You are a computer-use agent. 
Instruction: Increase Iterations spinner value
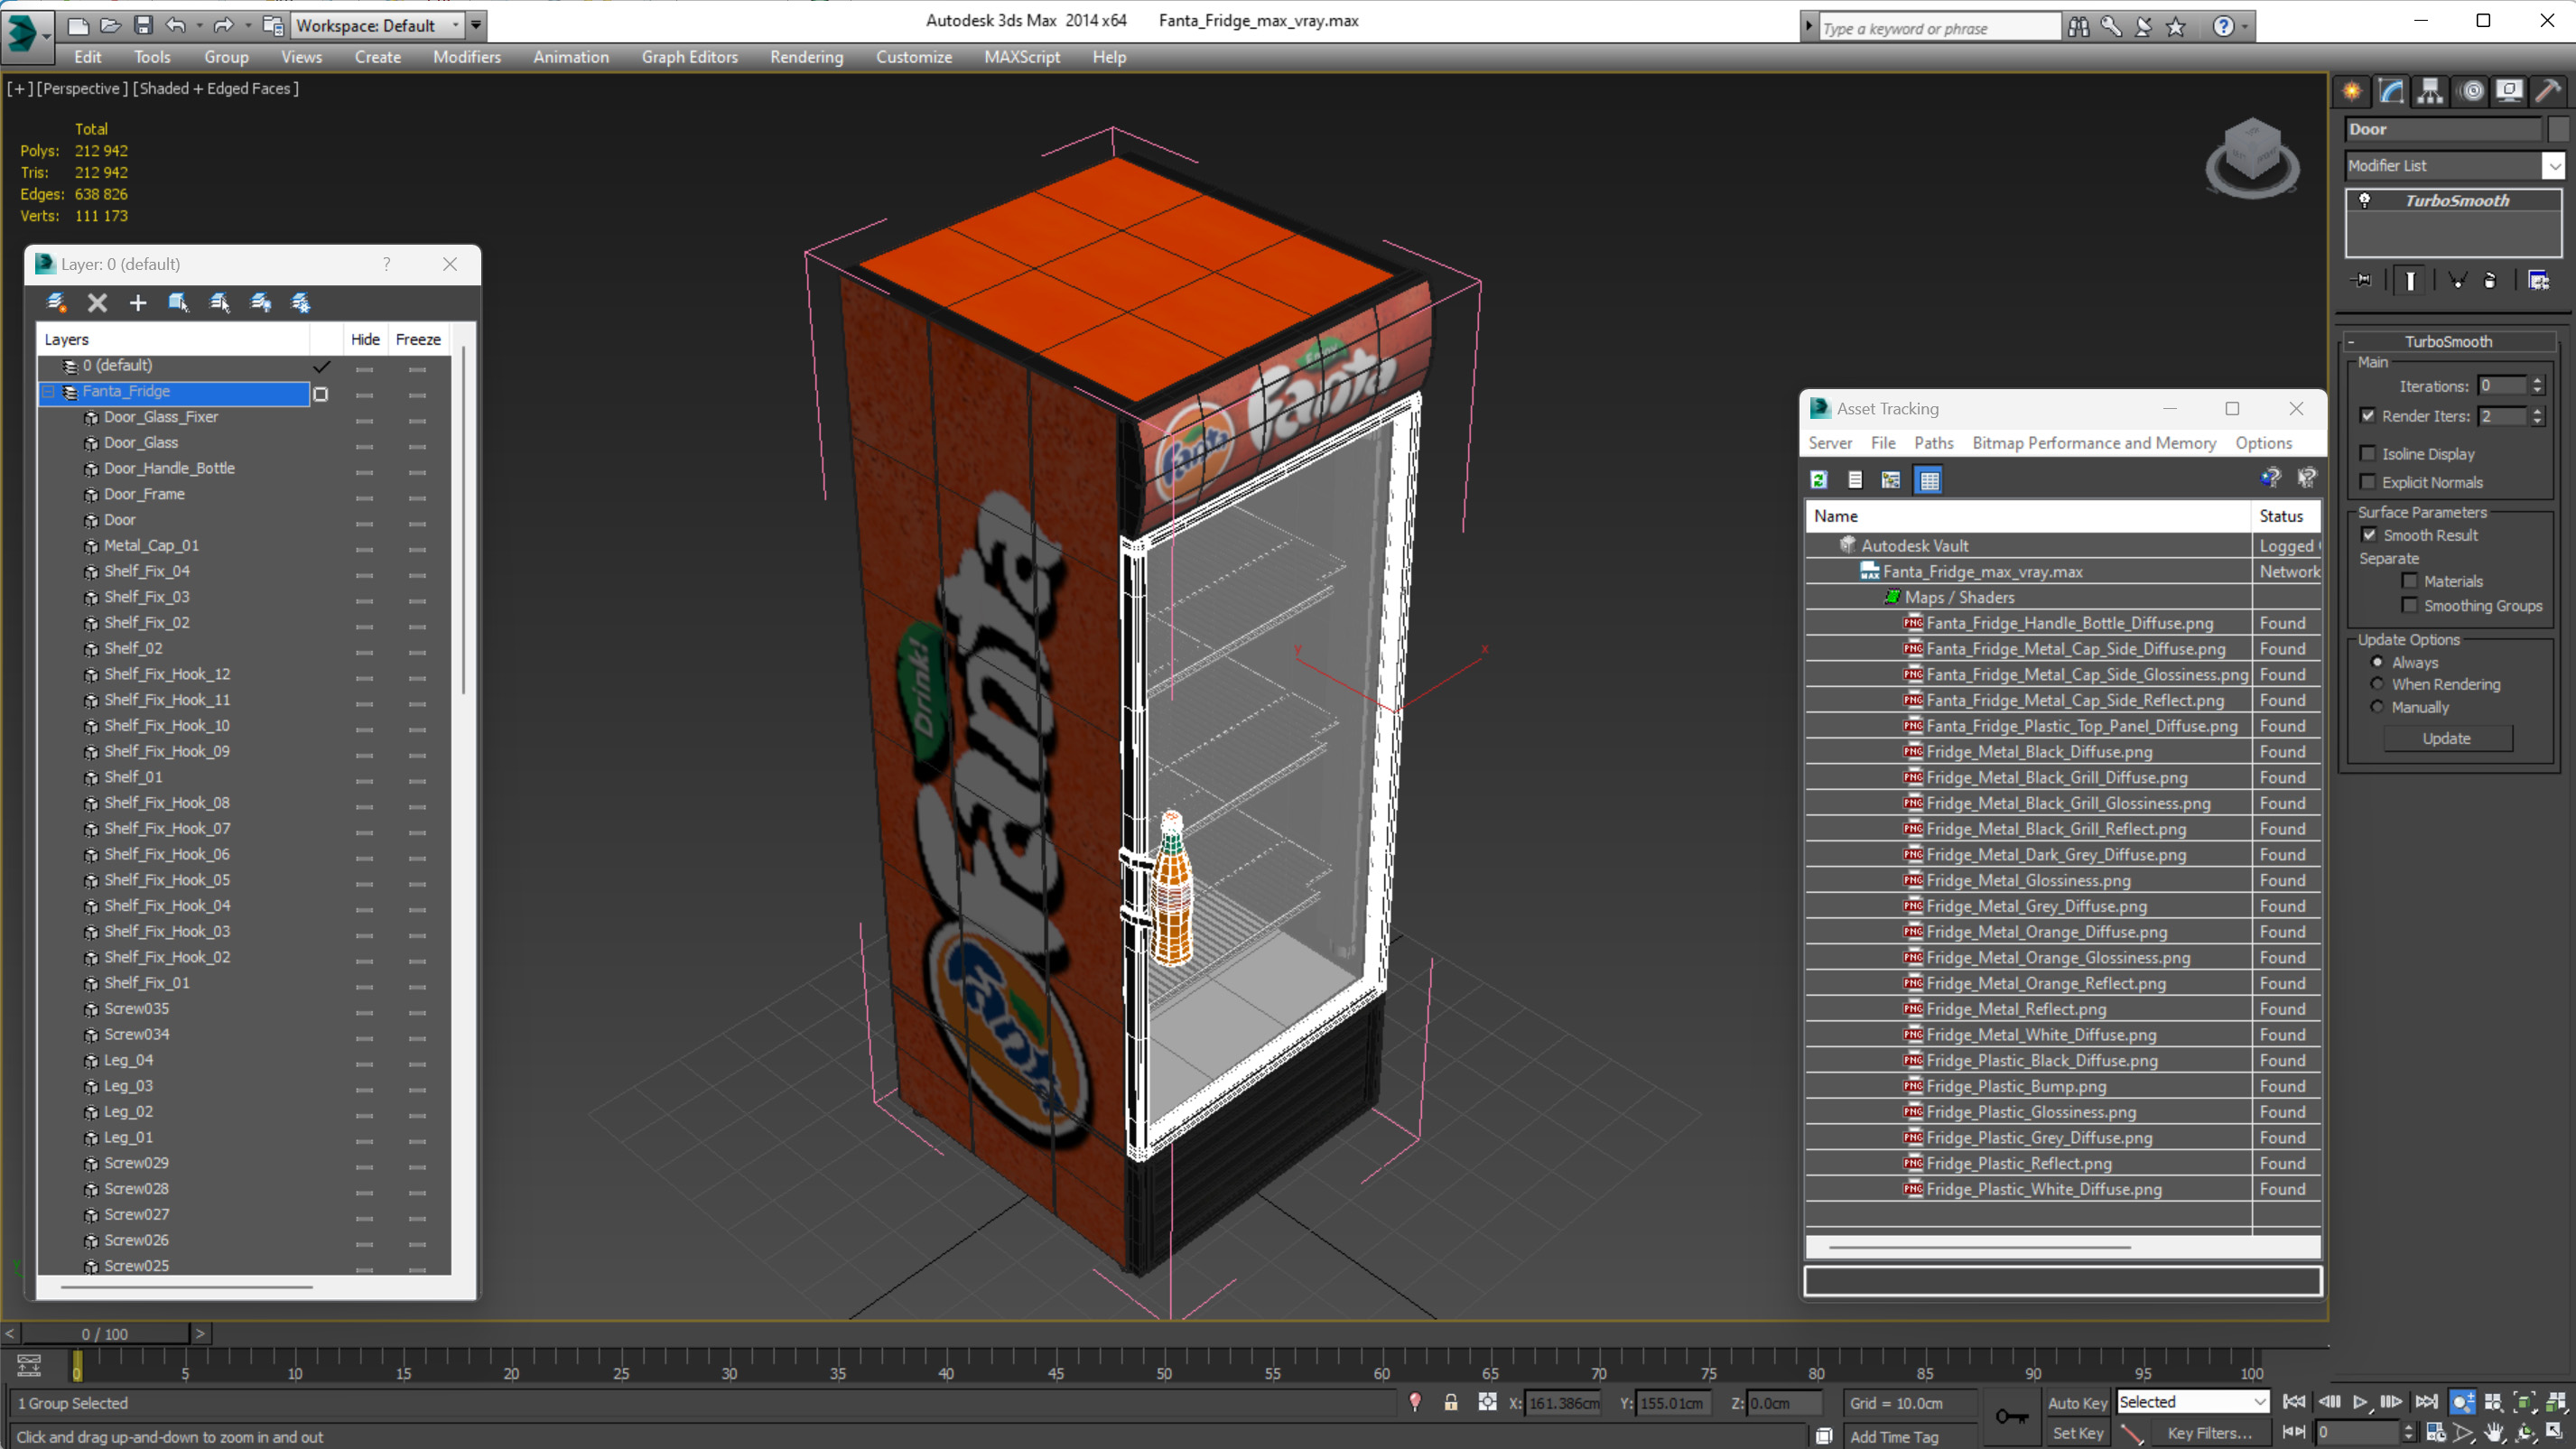pyautogui.click(x=2538, y=380)
